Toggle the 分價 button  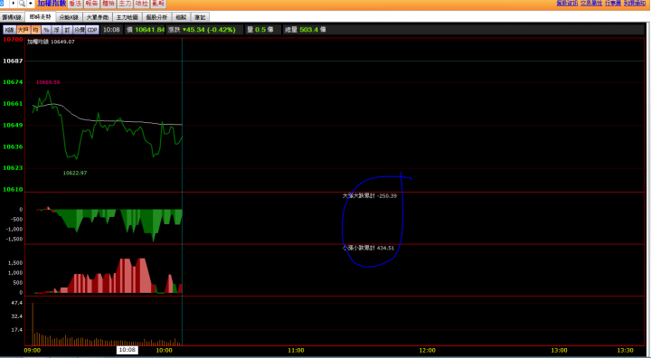point(80,30)
